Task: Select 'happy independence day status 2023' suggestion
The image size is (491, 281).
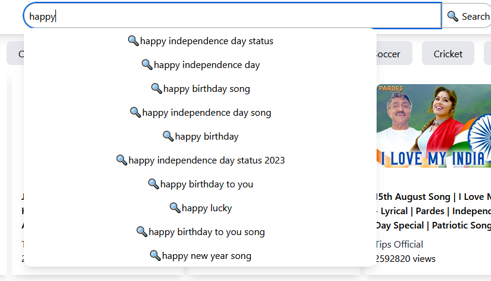Action: (200, 160)
